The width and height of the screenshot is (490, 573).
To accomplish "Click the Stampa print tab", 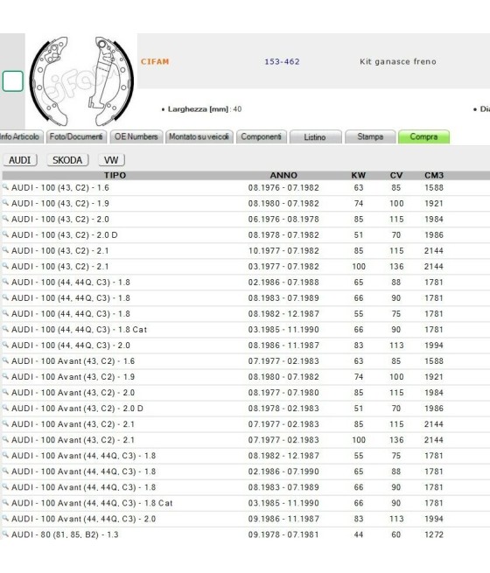I will 370,136.
